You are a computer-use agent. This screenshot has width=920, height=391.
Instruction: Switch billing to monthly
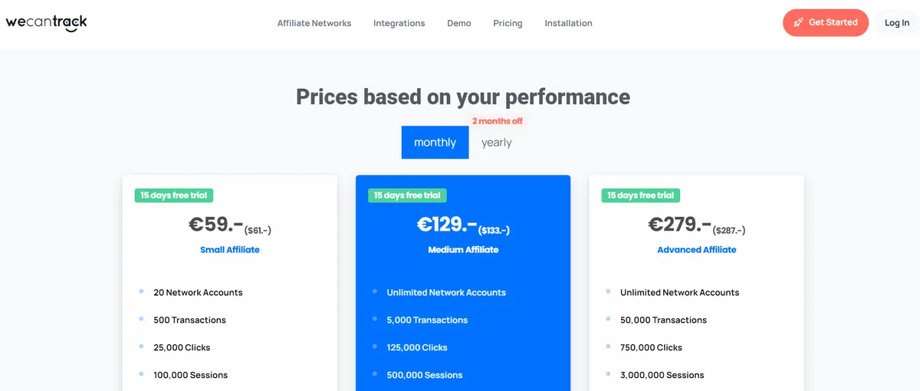coord(435,143)
